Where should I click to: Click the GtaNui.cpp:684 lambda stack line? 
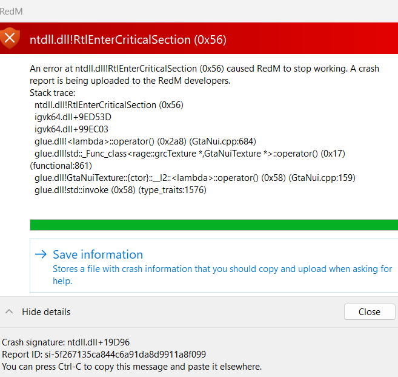tap(145, 141)
